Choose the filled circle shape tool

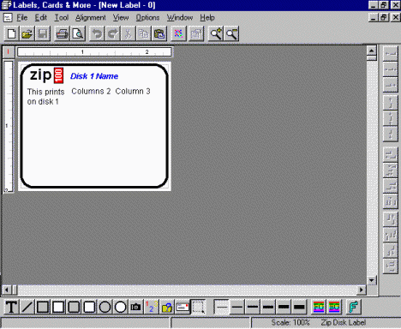tap(121, 308)
